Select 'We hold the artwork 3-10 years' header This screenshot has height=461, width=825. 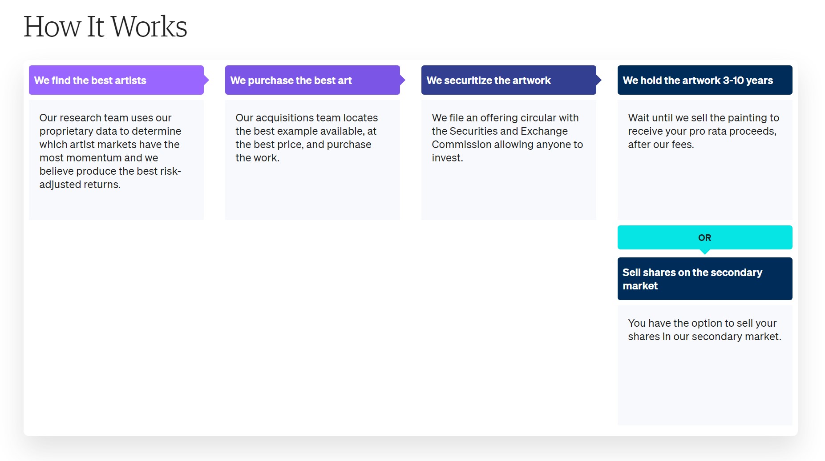click(x=705, y=80)
